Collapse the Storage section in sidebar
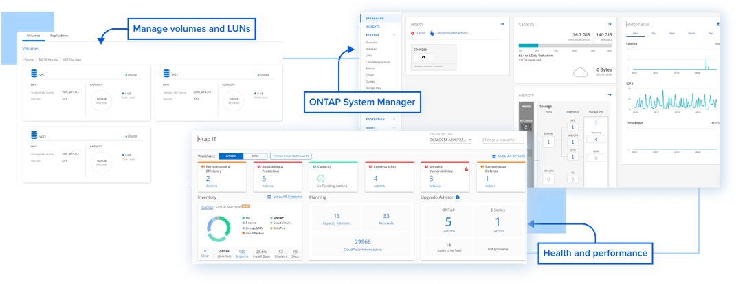Image resolution: width=736 pixels, height=284 pixels. 394,34
